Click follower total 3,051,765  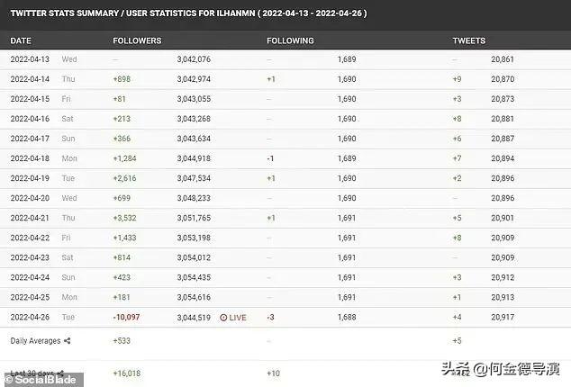coord(194,218)
